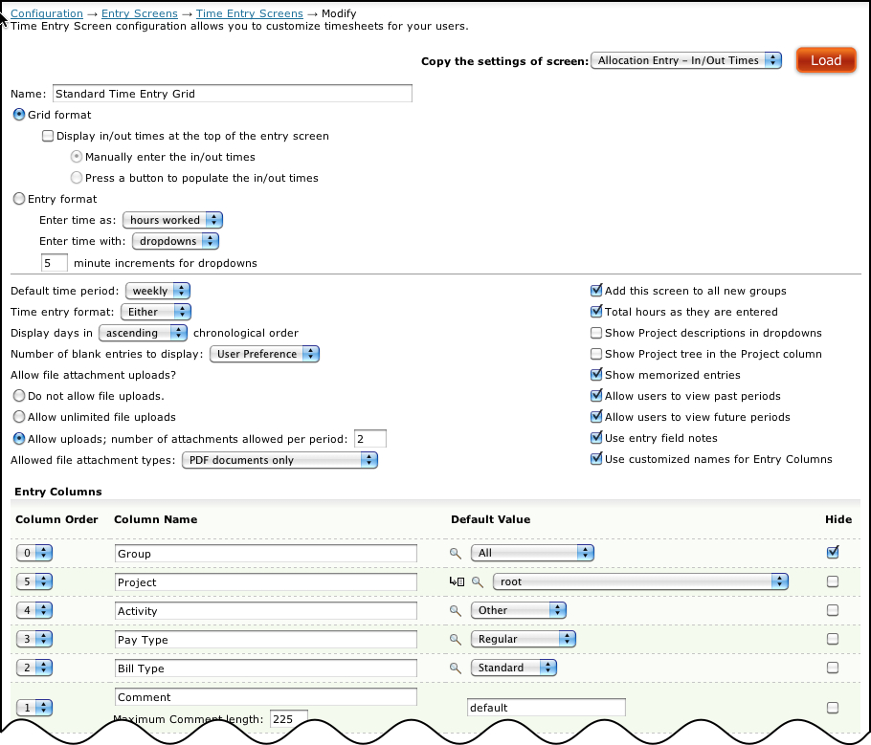The image size is (871, 745).
Task: Enable Show Project tree in Project column
Action: tap(596, 354)
